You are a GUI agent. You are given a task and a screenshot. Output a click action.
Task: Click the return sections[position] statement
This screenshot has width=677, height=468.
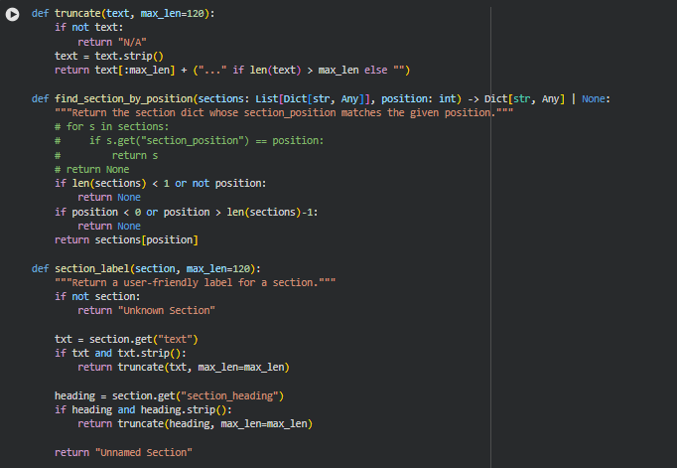click(126, 240)
